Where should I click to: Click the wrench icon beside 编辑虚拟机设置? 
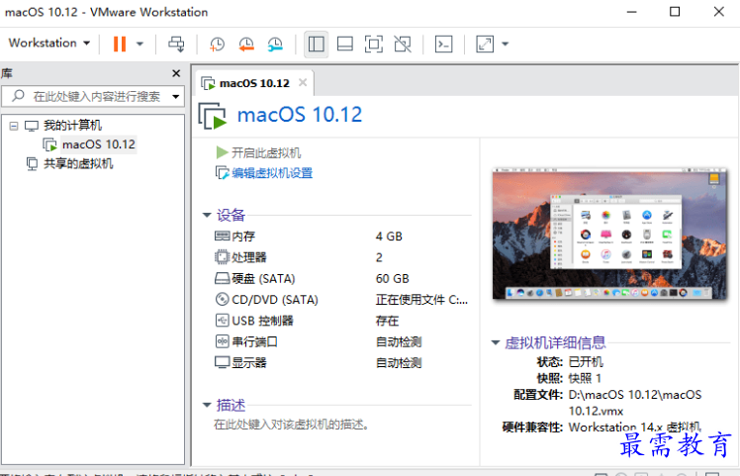click(x=223, y=173)
